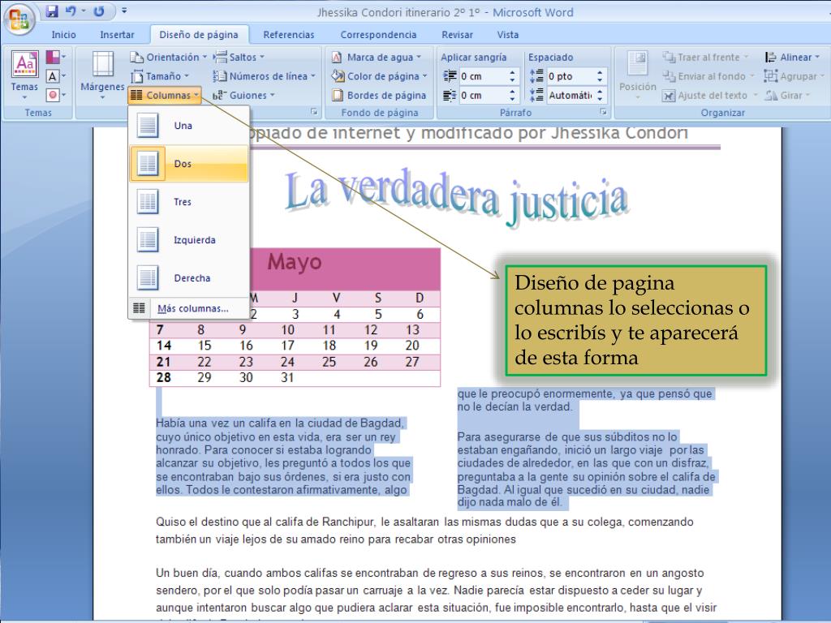This screenshot has width=831, height=623.
Task: Select Derecha column layout
Action: click(188, 278)
